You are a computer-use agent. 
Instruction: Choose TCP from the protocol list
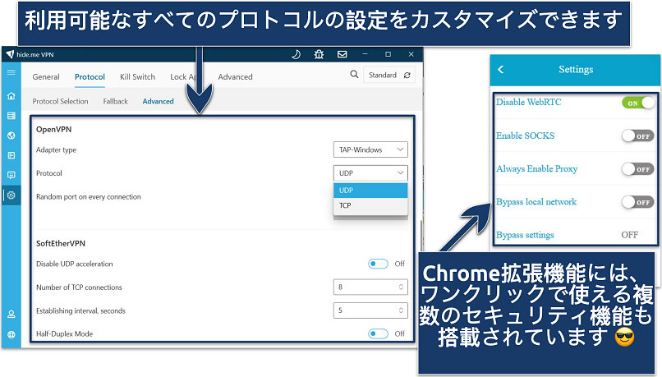[x=370, y=205]
